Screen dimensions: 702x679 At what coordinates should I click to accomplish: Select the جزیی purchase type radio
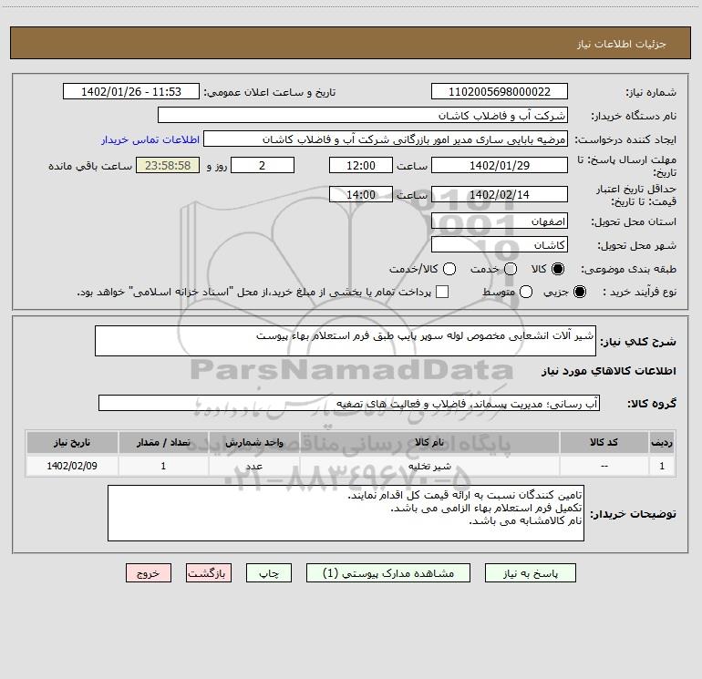tap(579, 292)
